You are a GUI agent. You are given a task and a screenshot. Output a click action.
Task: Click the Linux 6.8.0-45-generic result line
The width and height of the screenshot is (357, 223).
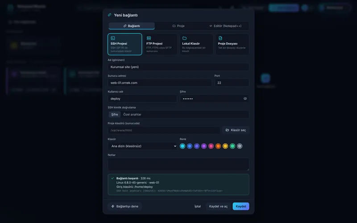[x=138, y=182]
